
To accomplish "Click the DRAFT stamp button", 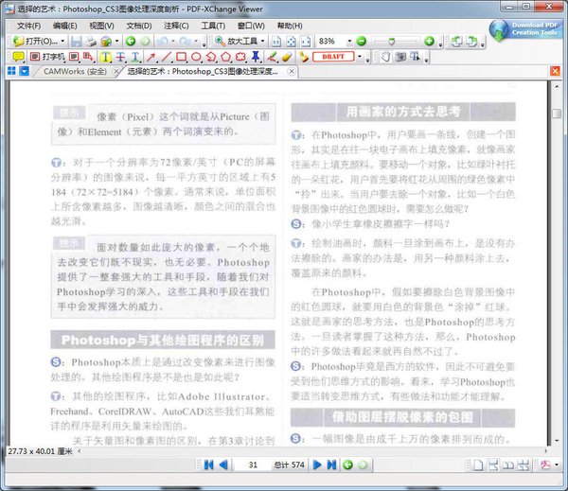I will tap(333, 57).
